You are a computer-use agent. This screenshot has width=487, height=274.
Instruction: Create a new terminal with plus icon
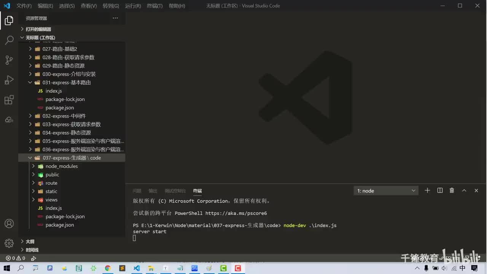point(427,191)
